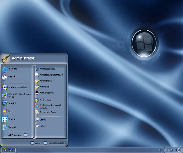The image size is (183, 153).
Task: Click the taskbar clock
Action: pyautogui.click(x=178, y=150)
